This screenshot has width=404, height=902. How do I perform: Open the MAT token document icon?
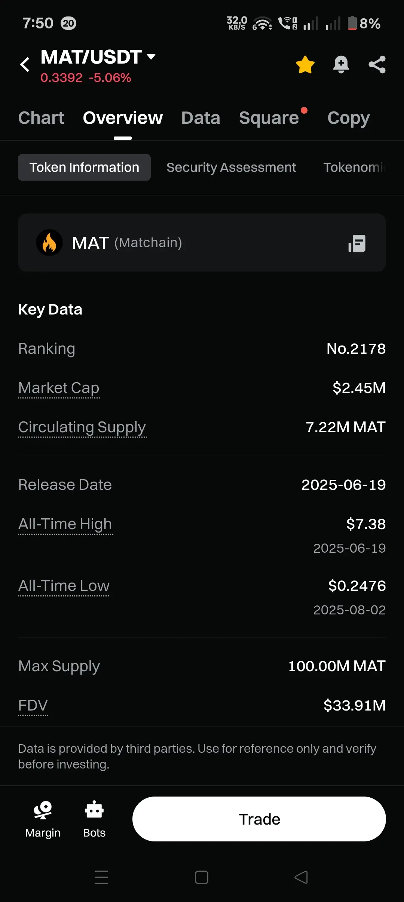tap(357, 243)
